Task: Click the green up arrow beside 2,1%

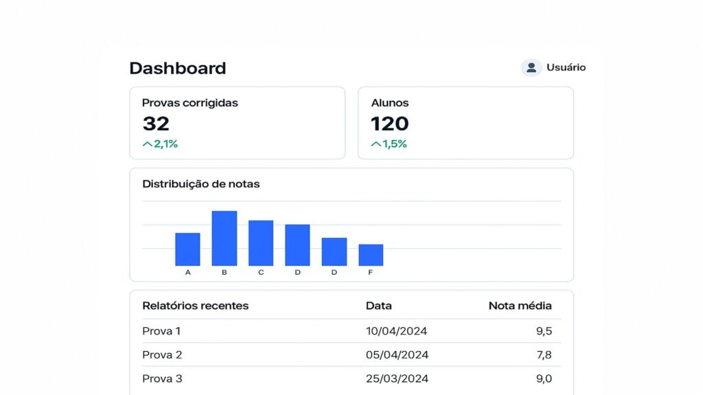Action: 147,144
